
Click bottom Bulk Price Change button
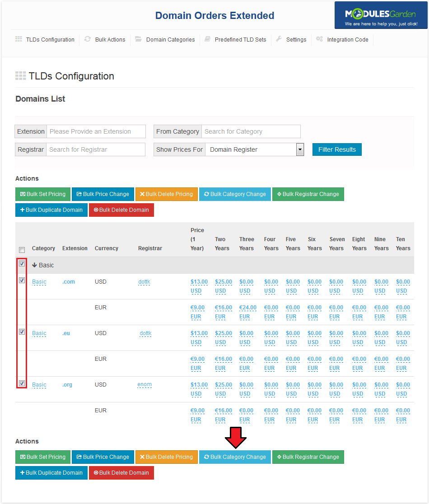pyautogui.click(x=103, y=457)
